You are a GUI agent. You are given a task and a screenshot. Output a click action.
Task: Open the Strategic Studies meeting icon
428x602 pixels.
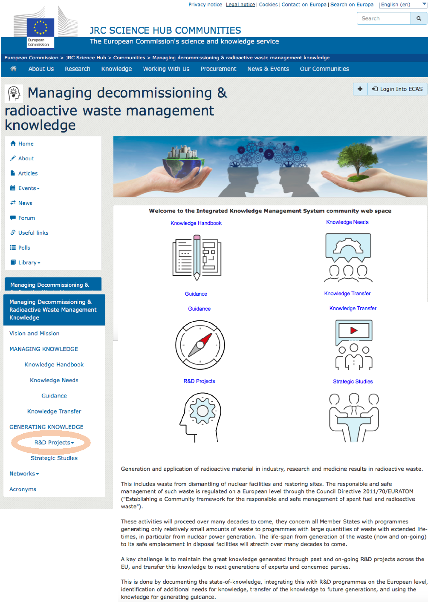click(353, 417)
